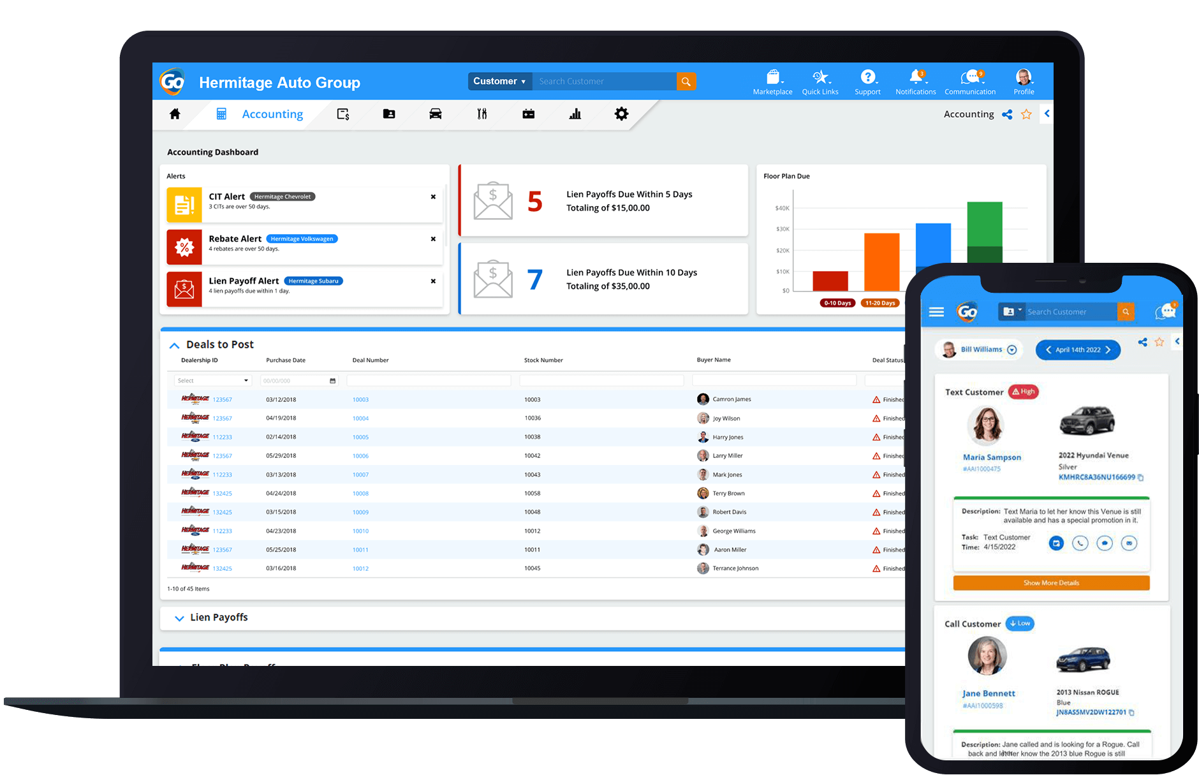Dismiss the CIT Alert
The height and width of the screenshot is (775, 1199).
click(x=433, y=196)
